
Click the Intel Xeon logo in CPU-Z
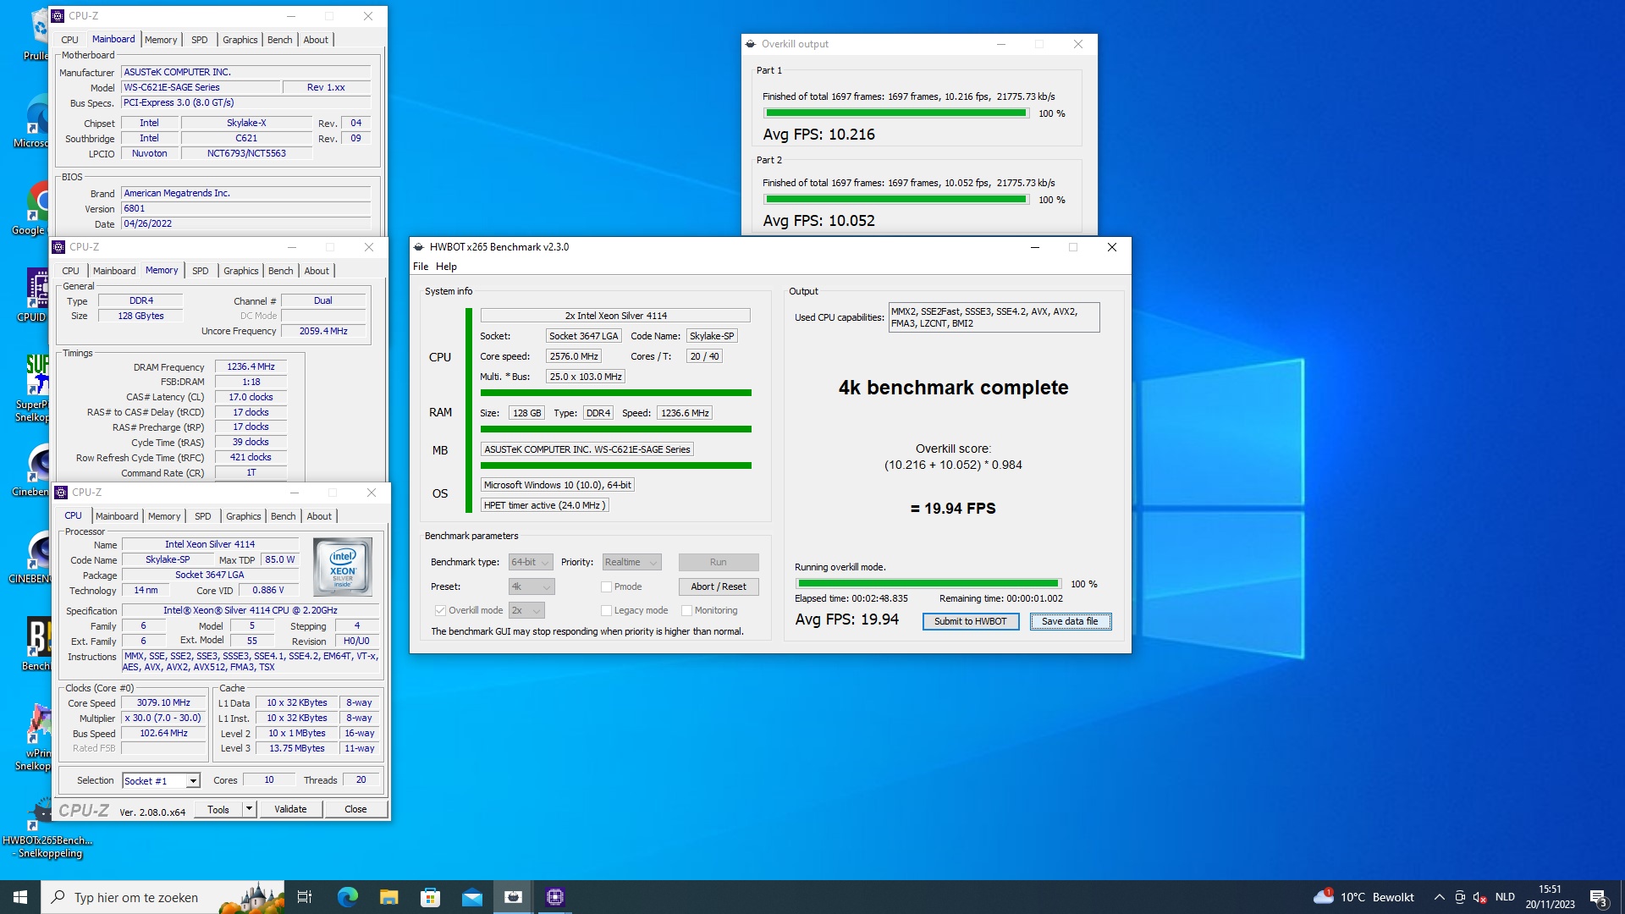click(x=342, y=568)
